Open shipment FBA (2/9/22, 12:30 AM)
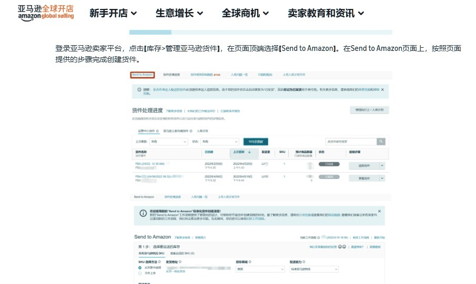 coord(150,164)
